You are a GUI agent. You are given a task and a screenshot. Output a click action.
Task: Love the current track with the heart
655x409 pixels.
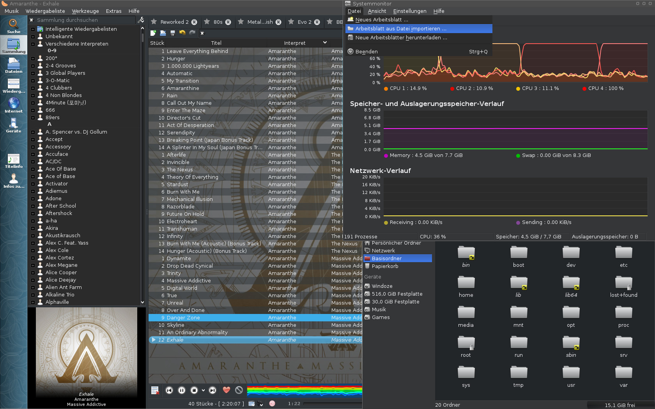point(227,390)
